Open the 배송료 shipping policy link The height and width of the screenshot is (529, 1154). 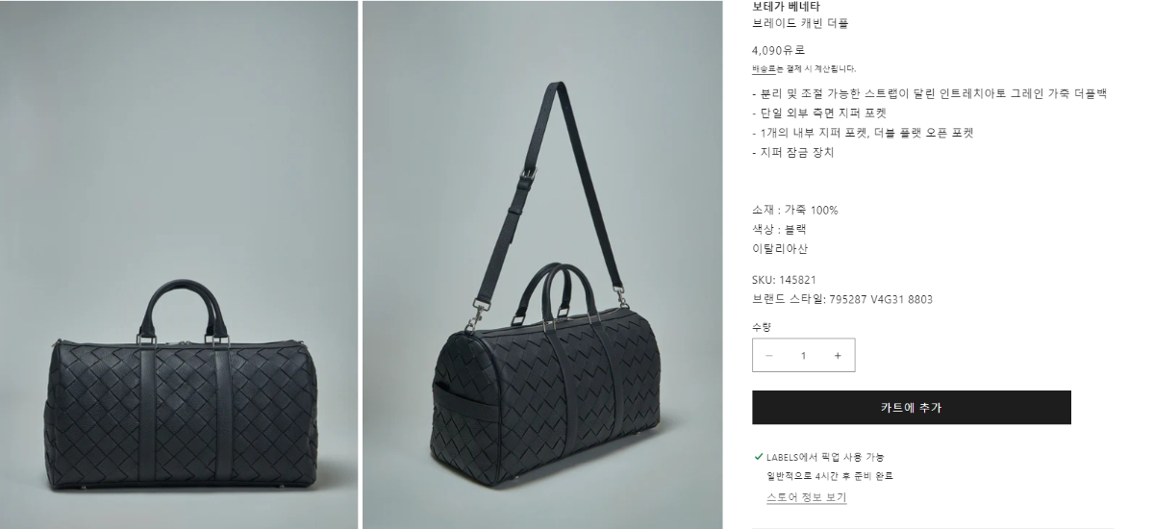(764, 68)
